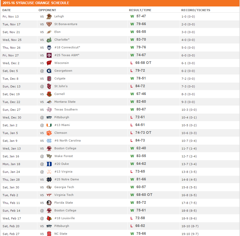Image resolution: width=240 pixels, height=236 pixels.
Task: Open the #6 North Carolina team link
Action: point(67,141)
